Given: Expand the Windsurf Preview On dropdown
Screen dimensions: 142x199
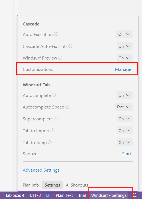Looking at the screenshot, I should (x=124, y=58).
